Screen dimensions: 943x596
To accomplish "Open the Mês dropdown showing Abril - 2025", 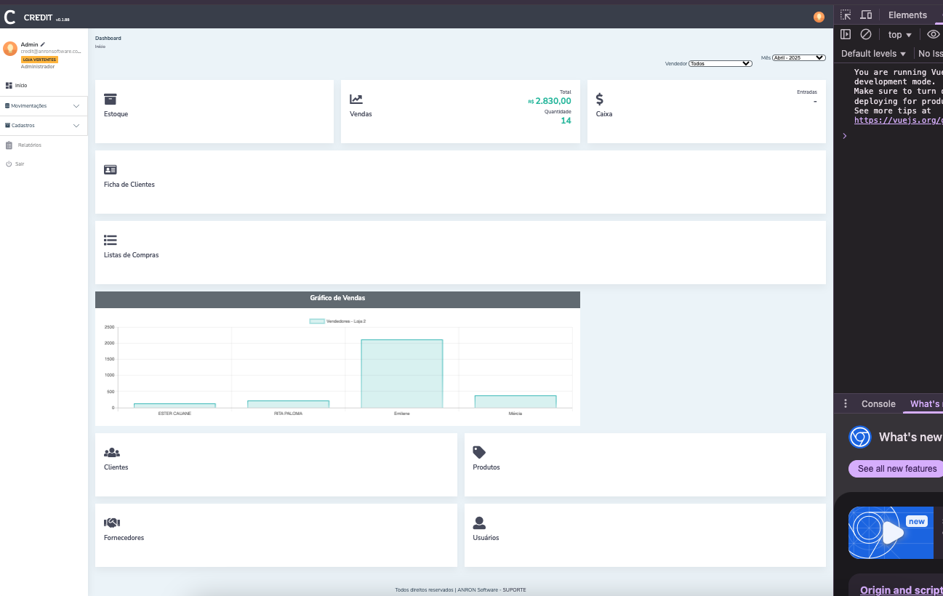I will [798, 57].
